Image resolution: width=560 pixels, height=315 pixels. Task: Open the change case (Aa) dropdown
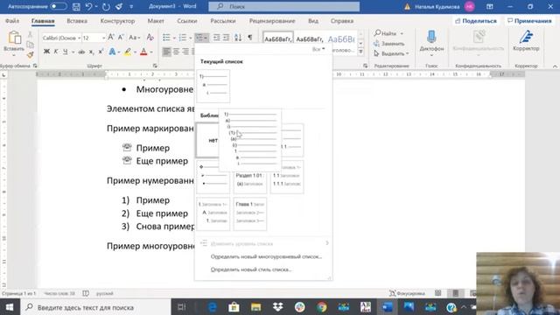tap(134, 38)
